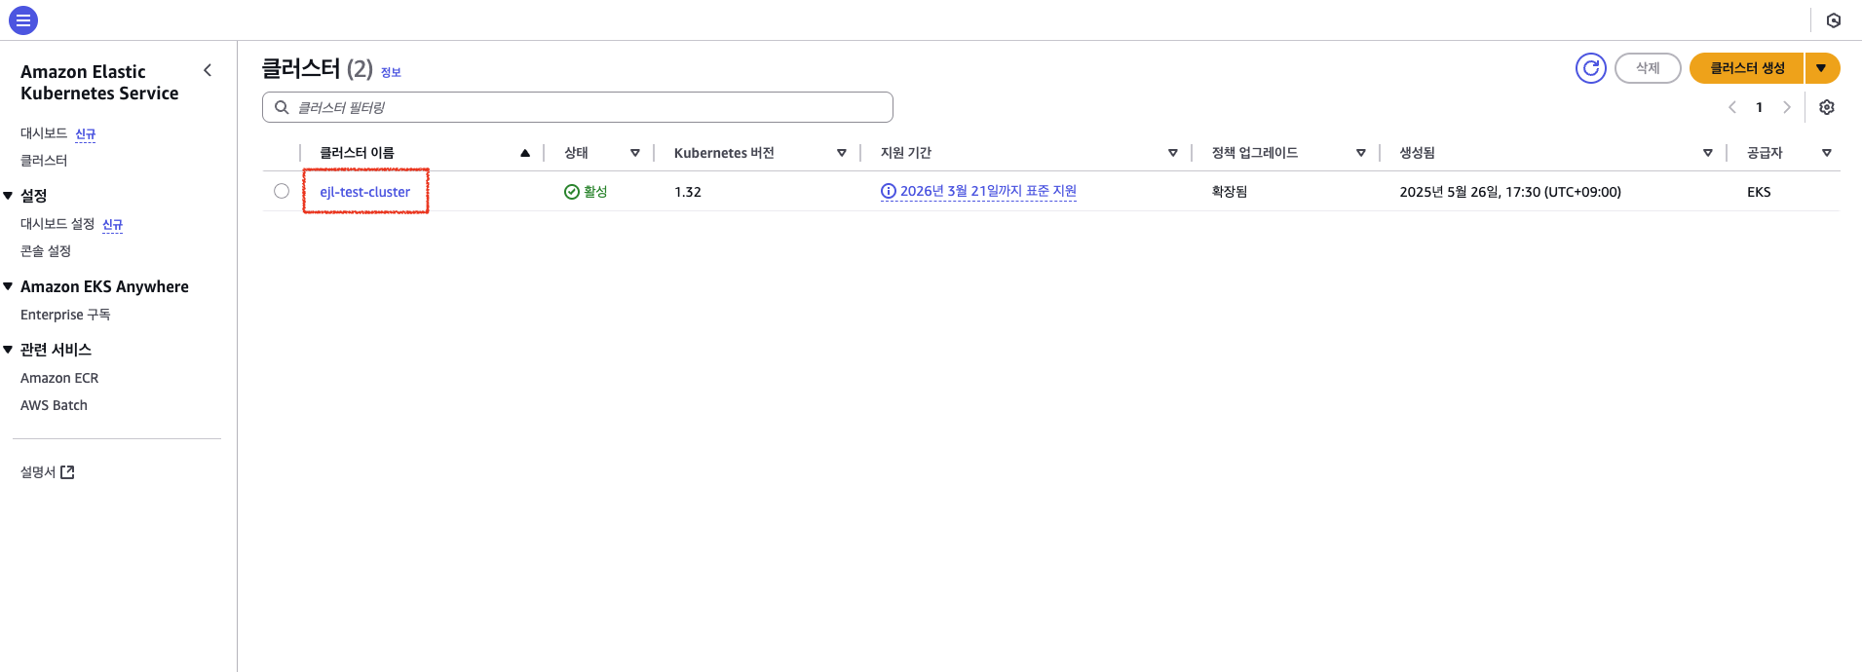Open the ejl-test-cluster link
Screen dimensions: 1862x672
tap(364, 192)
